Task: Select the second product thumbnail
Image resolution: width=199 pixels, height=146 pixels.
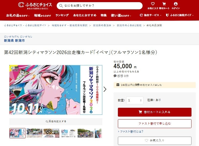Action: point(34,133)
